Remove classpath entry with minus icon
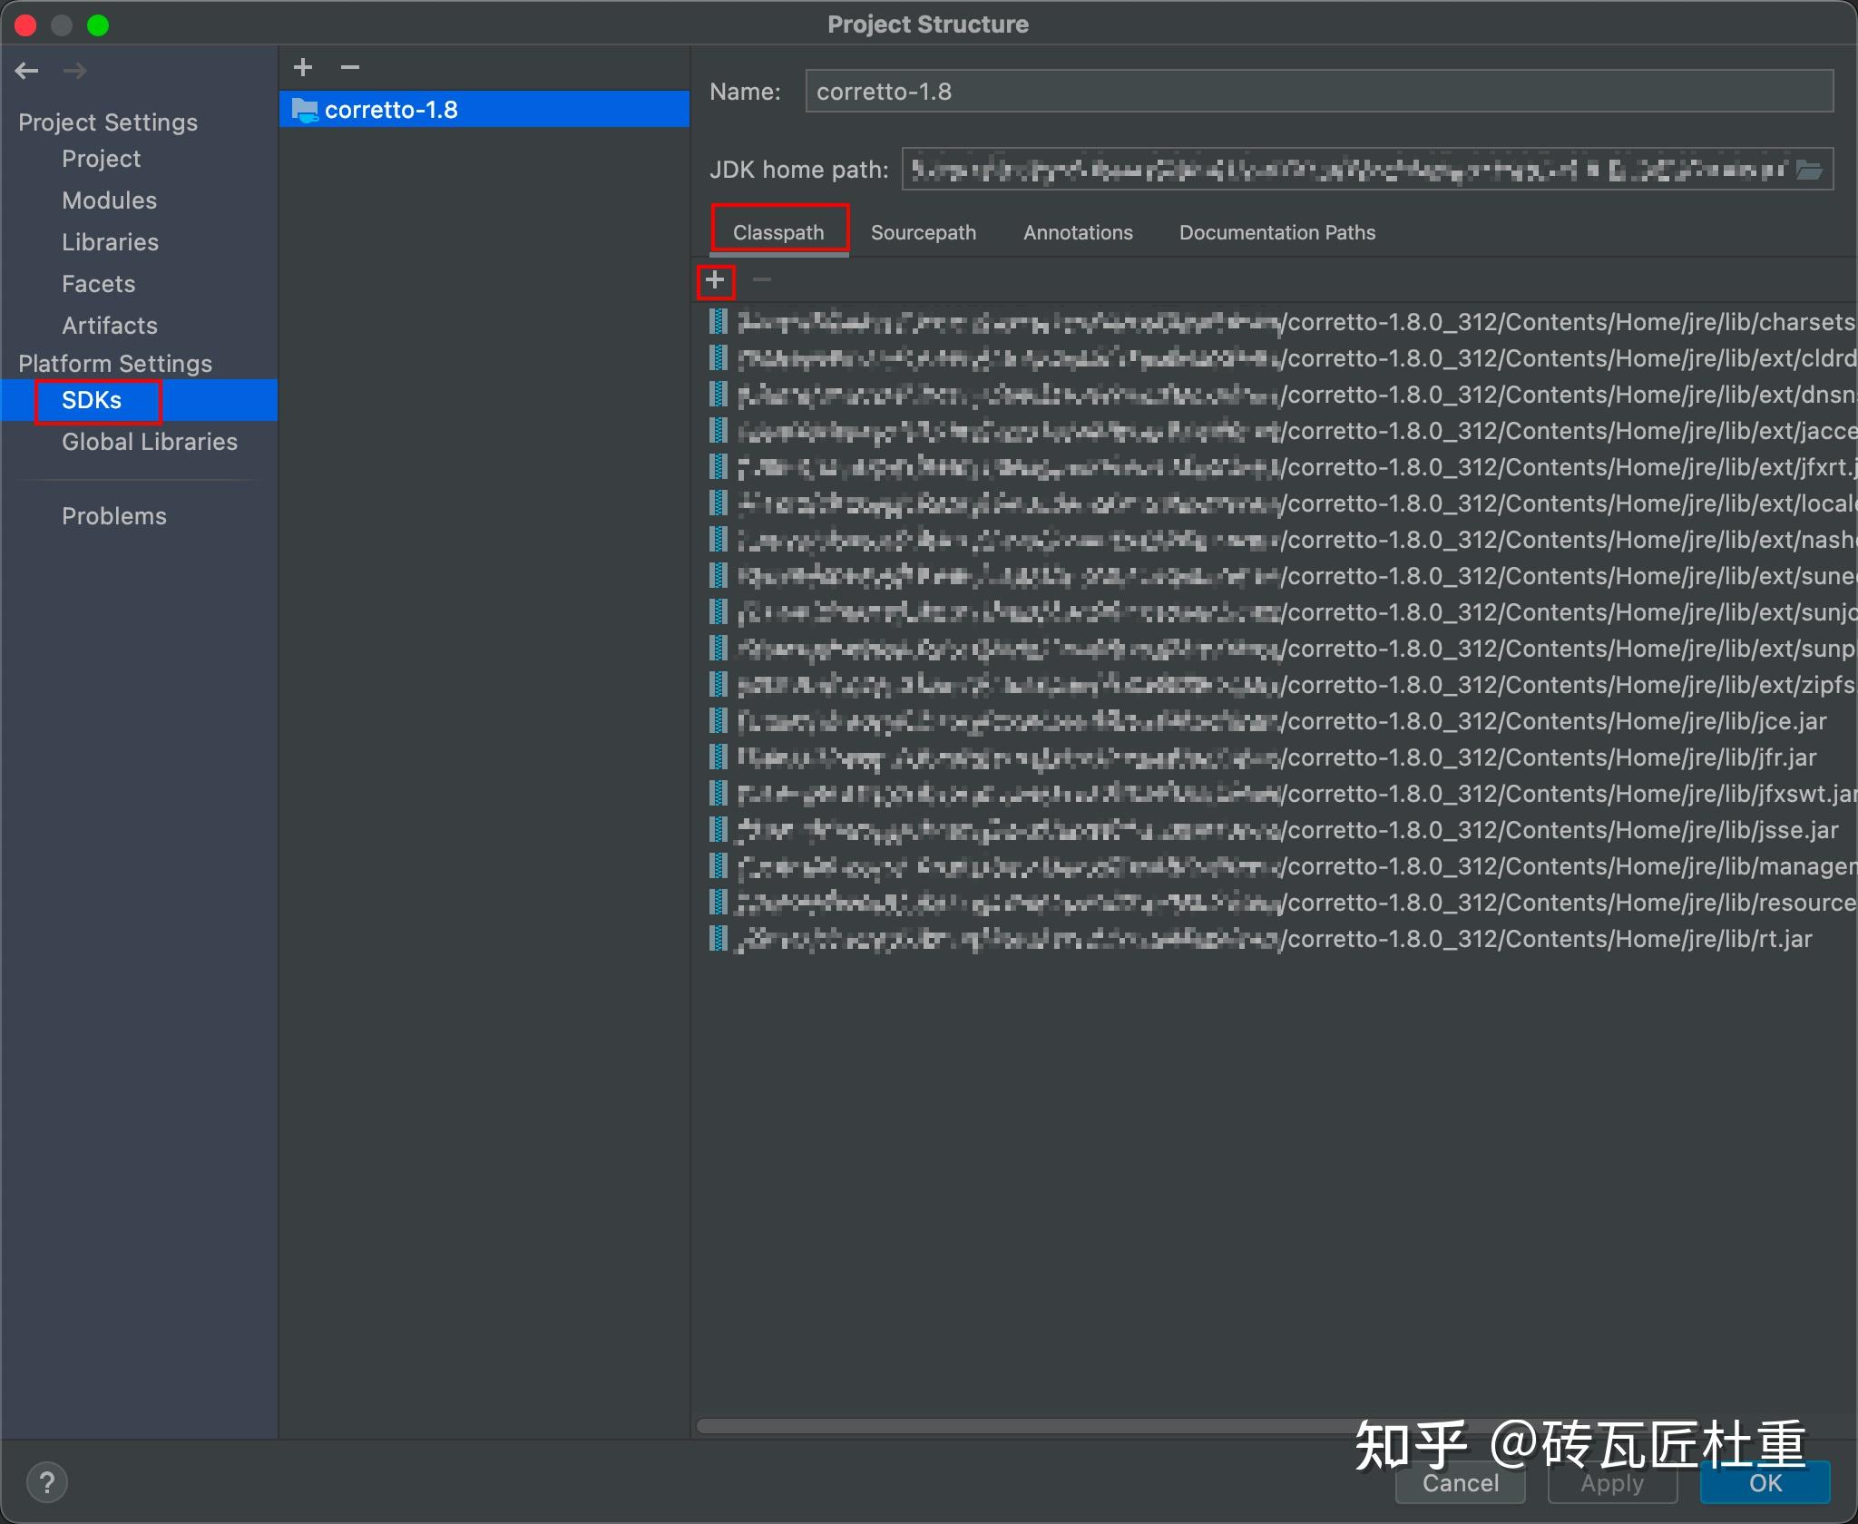 (x=762, y=280)
